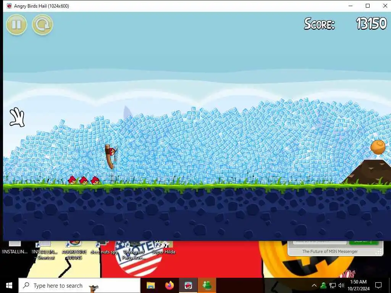Open the volume control in the tray
Screen dimensions: 391x293
click(341, 285)
